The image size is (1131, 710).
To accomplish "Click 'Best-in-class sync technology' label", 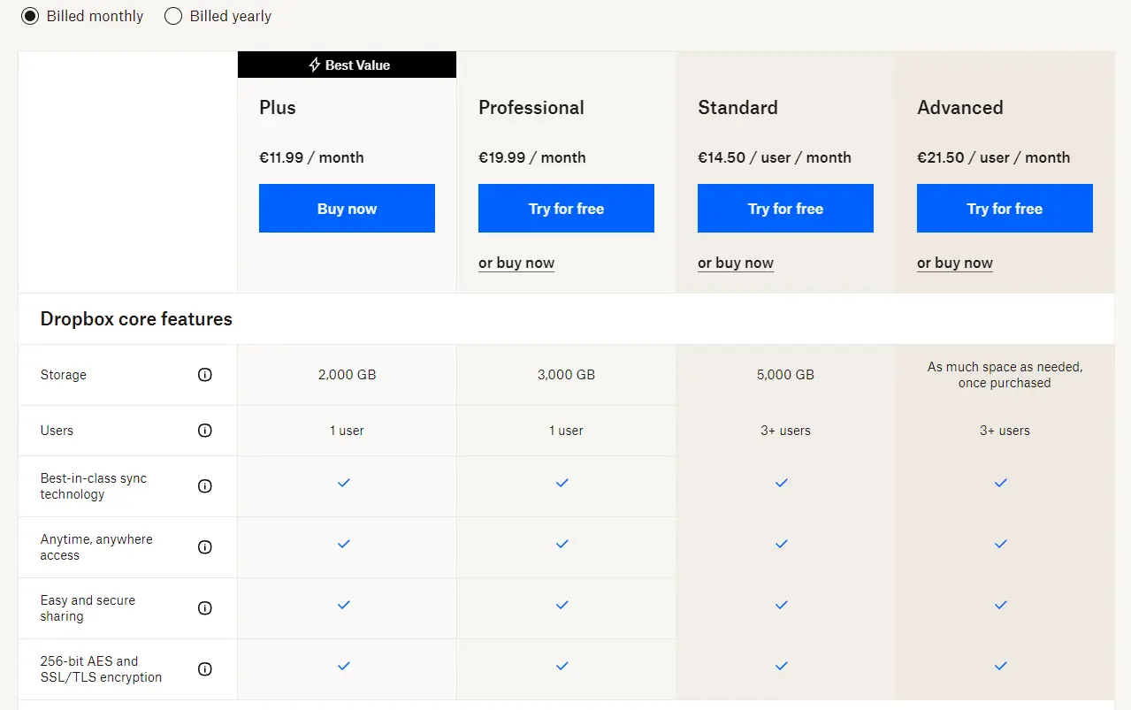I will coord(94,486).
